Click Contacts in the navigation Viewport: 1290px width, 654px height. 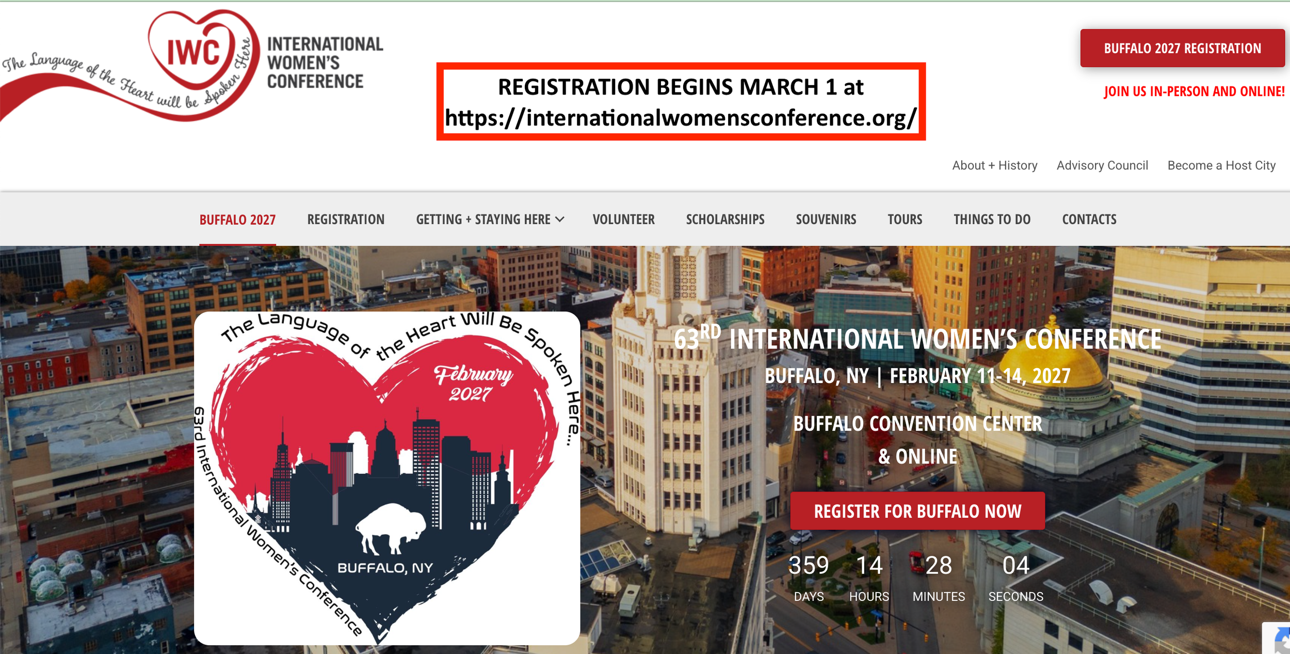pos(1089,219)
